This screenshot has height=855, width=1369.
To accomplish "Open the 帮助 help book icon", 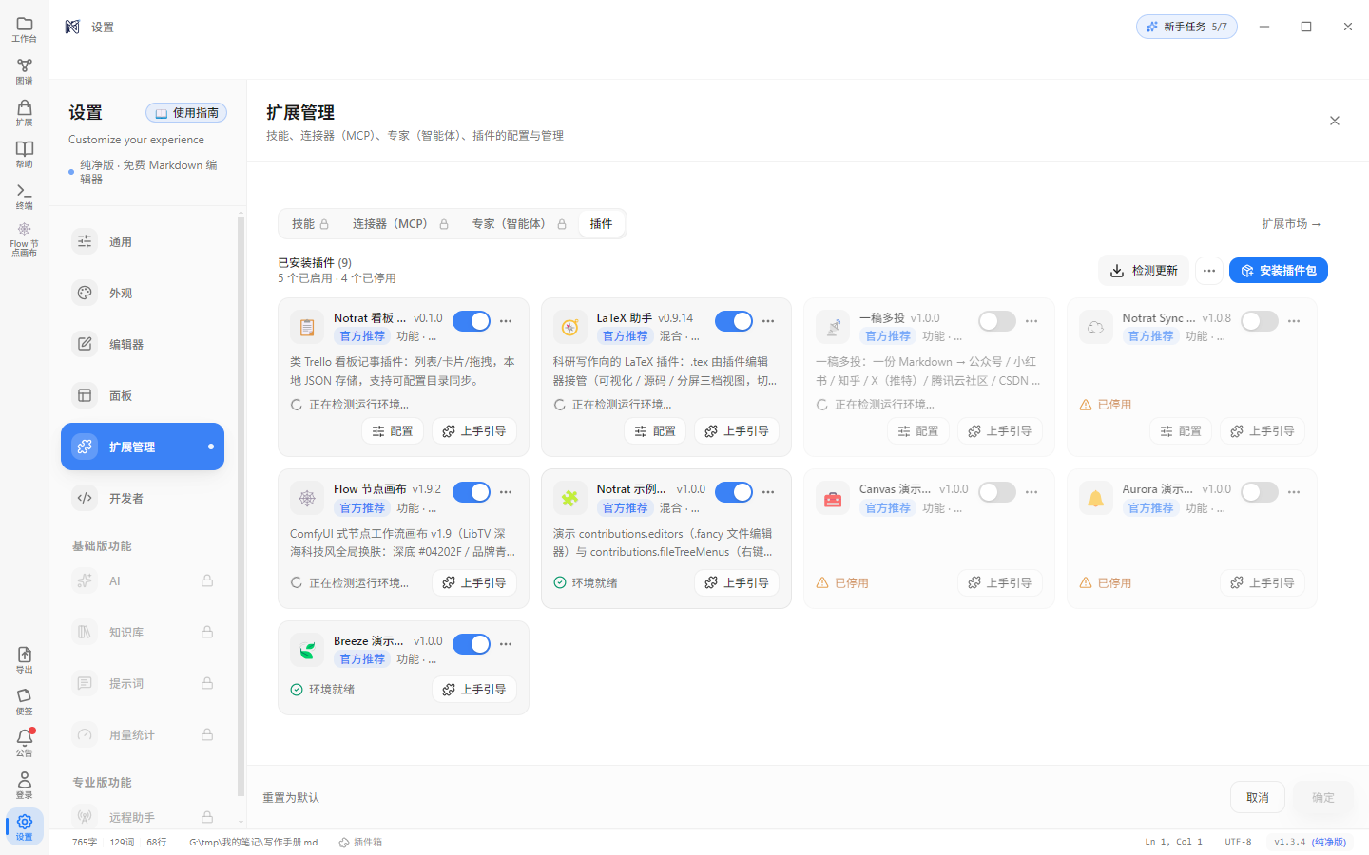I will pos(25,155).
